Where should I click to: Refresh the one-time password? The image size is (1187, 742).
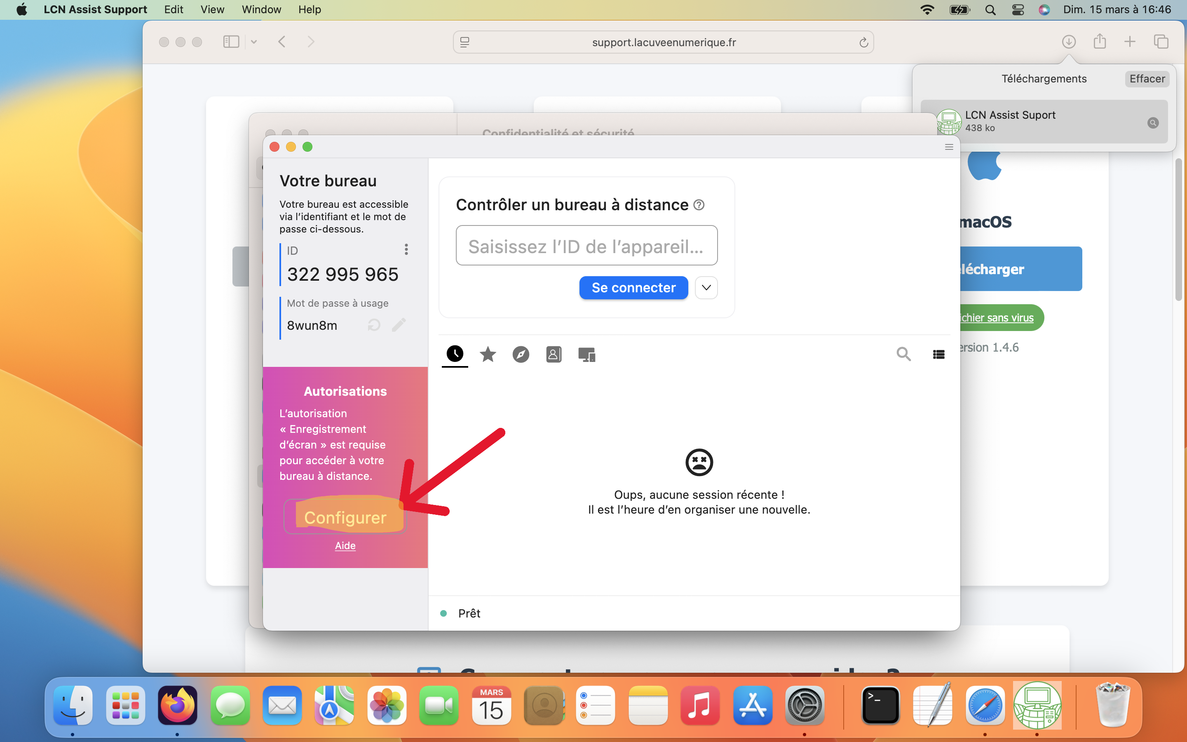[x=374, y=325]
